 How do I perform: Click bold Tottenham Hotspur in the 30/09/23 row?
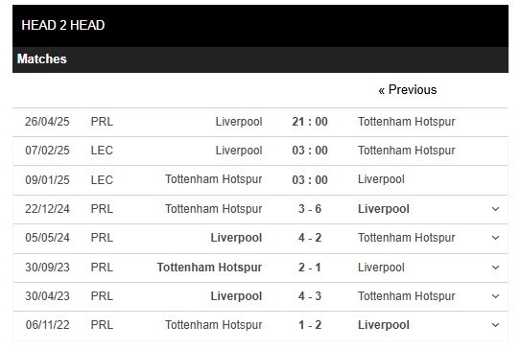[209, 268]
